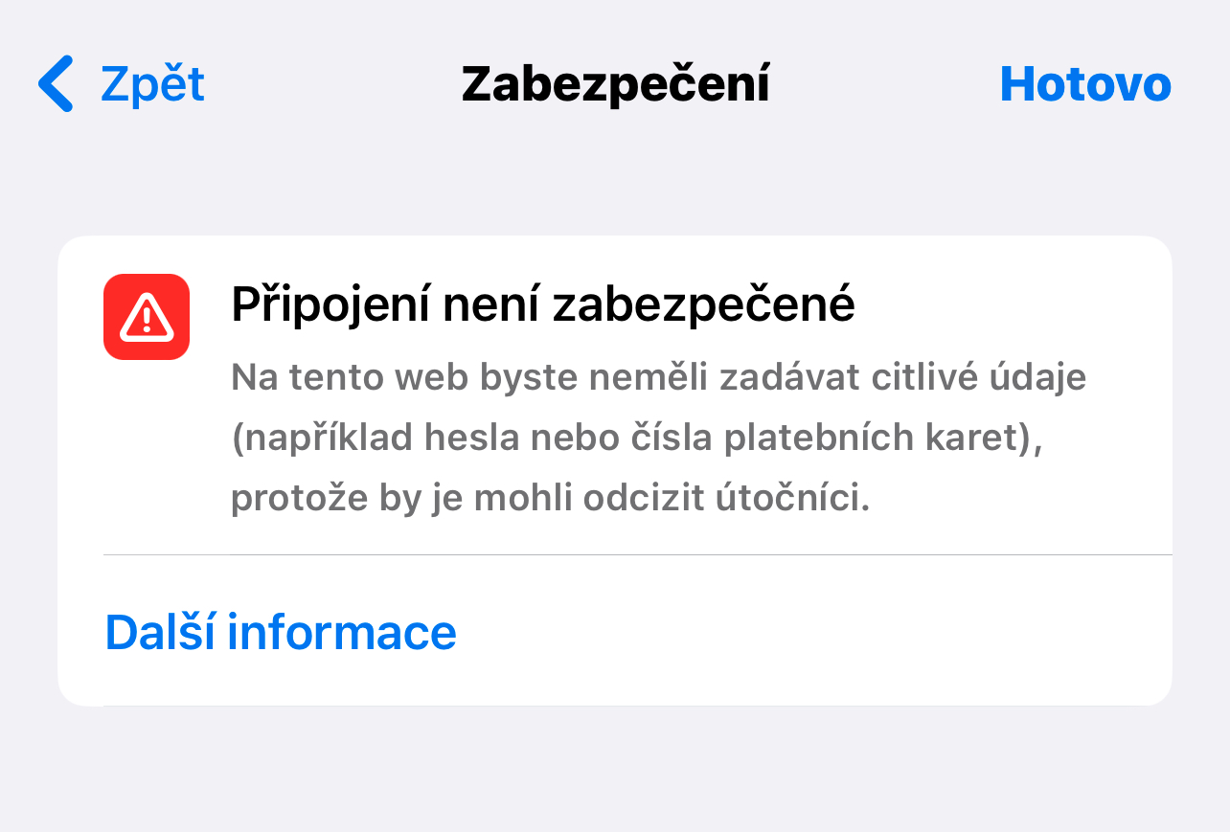Click the word 'zabezpečené' in the bold heading
1230x832 pixels.
click(x=705, y=306)
